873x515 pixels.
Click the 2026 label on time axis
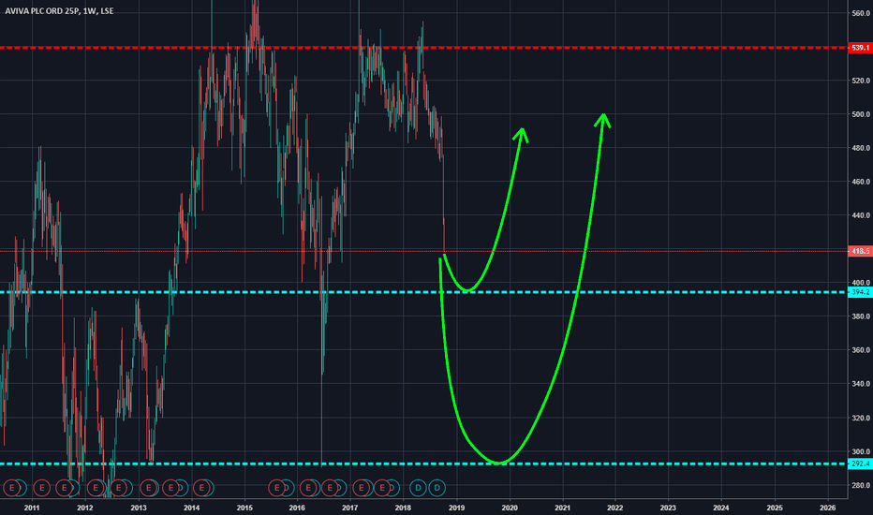(828, 508)
